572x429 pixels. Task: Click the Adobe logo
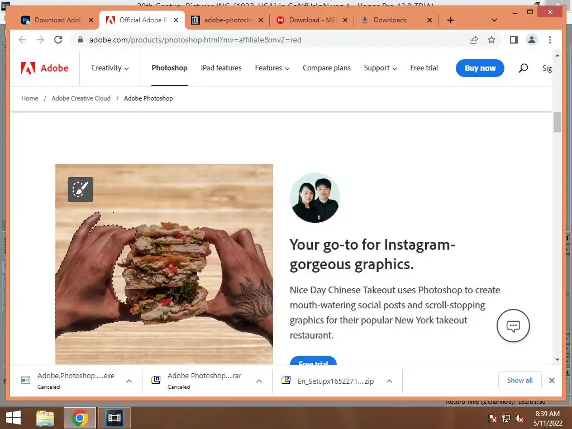[45, 68]
